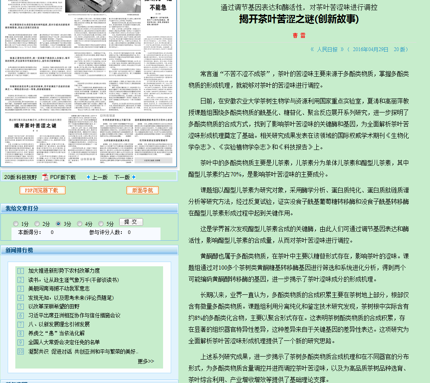
Task: Click the blue right arrow beside 下一版
Action: 134,177
